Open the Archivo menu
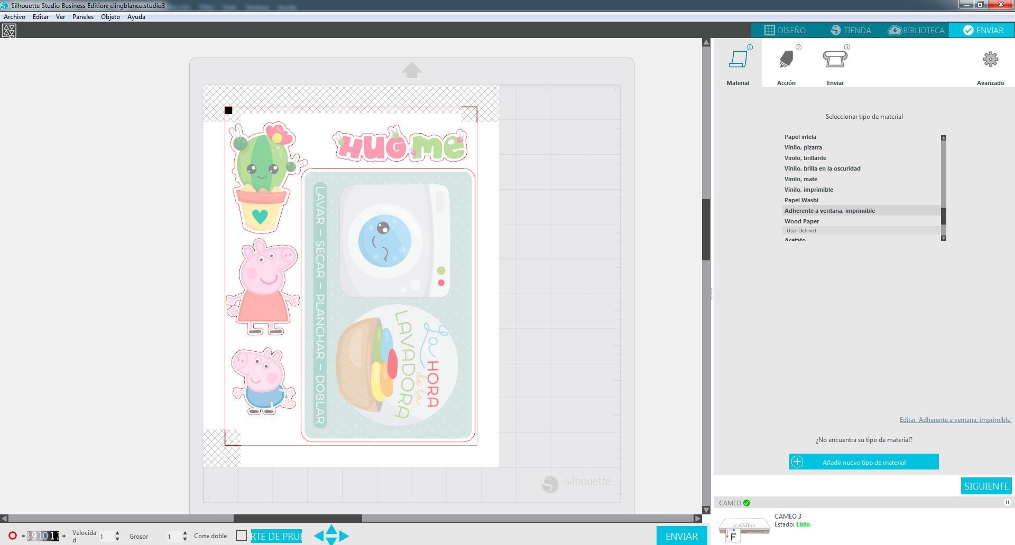 coord(15,17)
